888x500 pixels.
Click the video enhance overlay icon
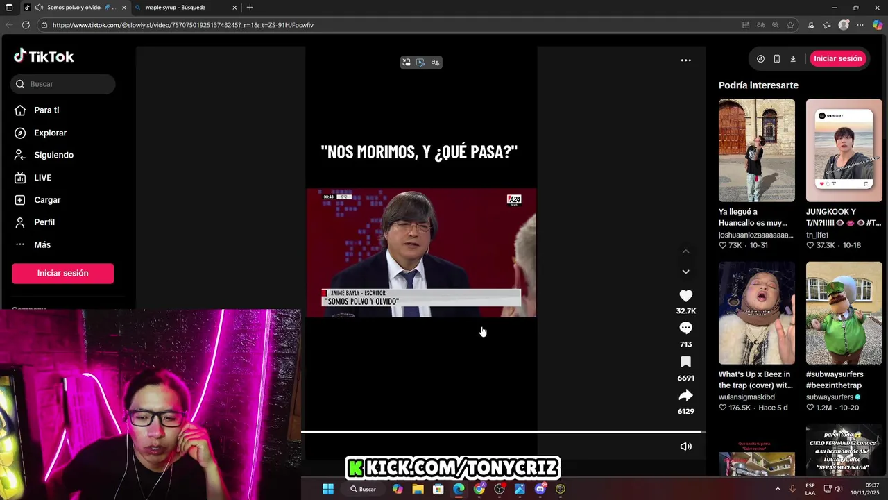(420, 62)
